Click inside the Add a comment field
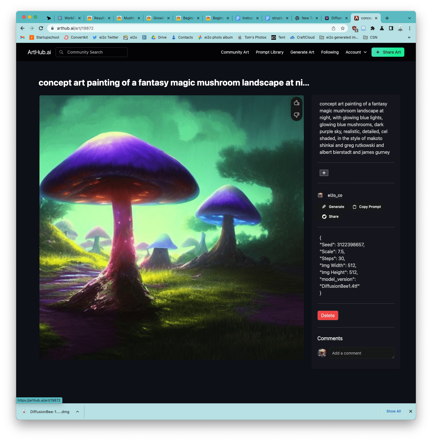The image size is (432, 441). point(361,353)
